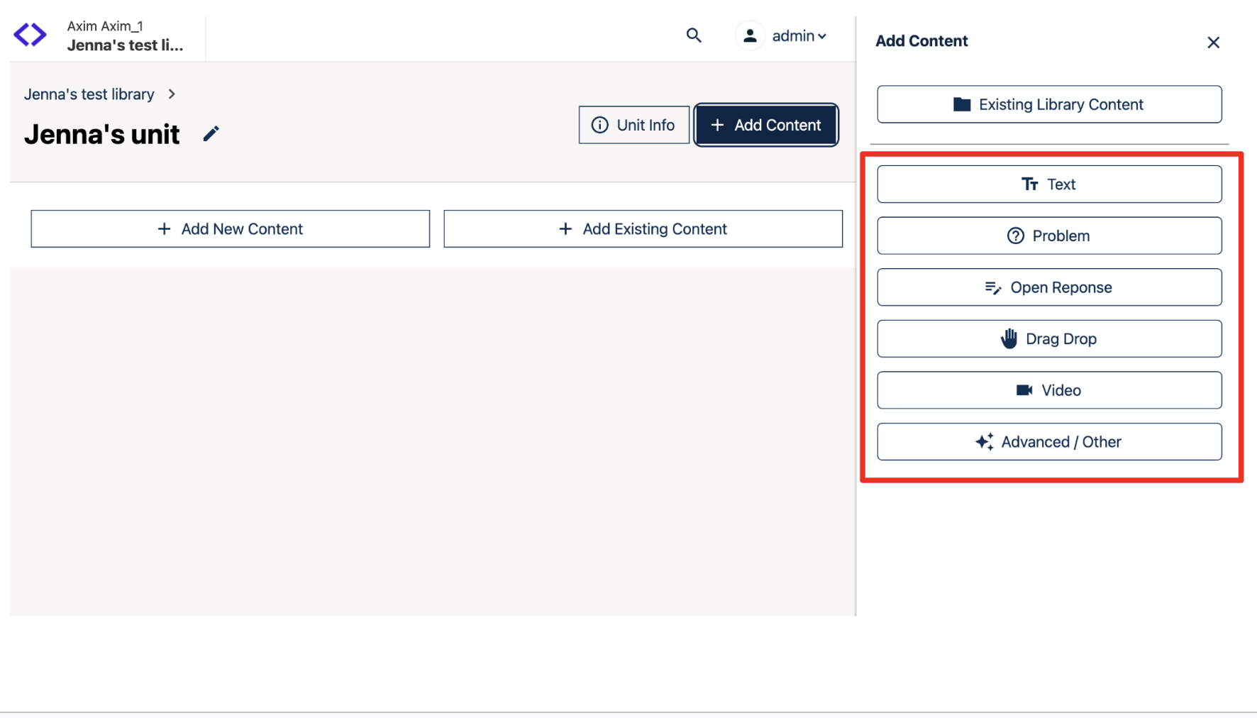Click the Add Content button
This screenshot has width=1257, height=718.
765,125
